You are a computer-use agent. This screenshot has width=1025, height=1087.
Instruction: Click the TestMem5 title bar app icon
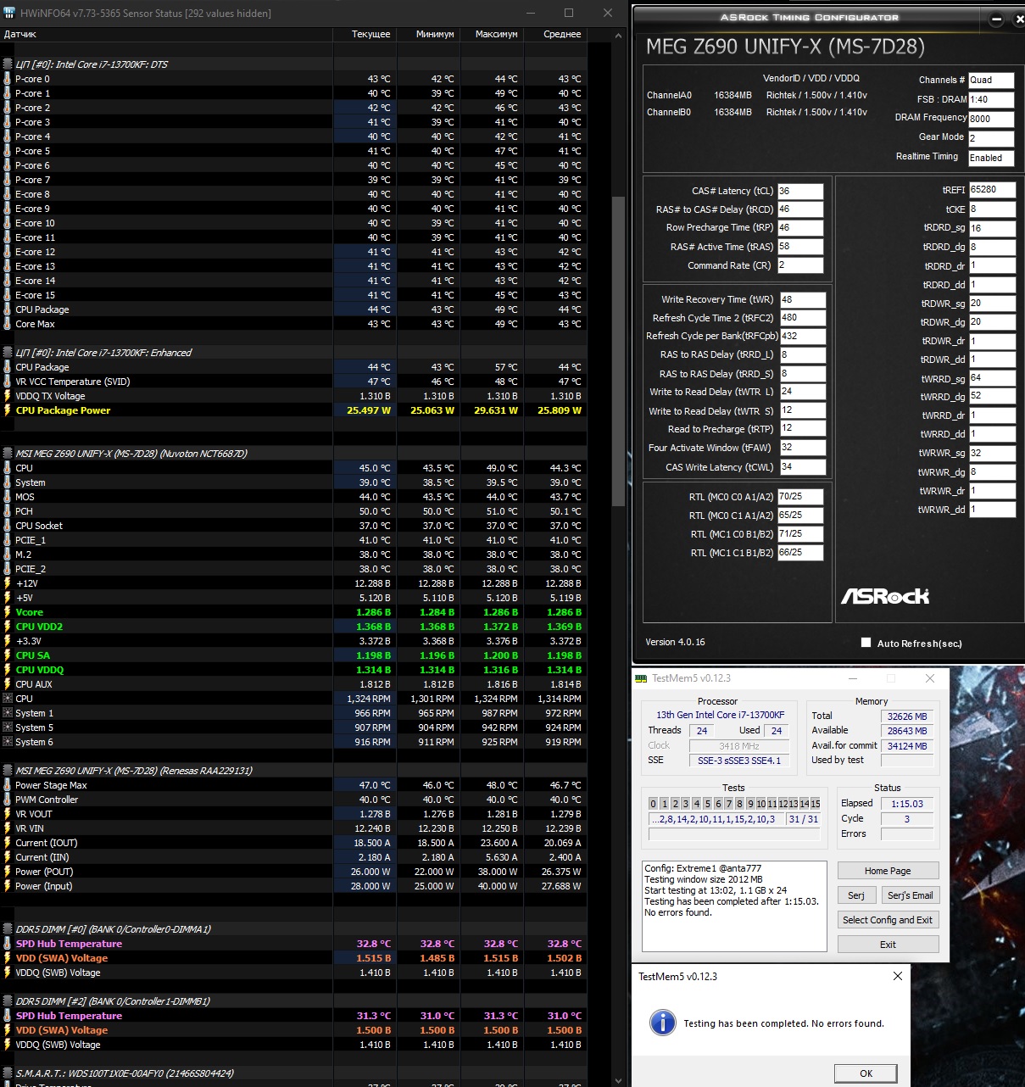[642, 678]
